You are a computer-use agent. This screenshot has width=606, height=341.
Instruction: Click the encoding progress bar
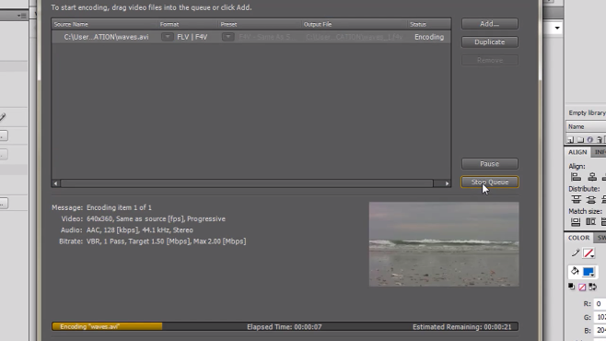coord(285,326)
